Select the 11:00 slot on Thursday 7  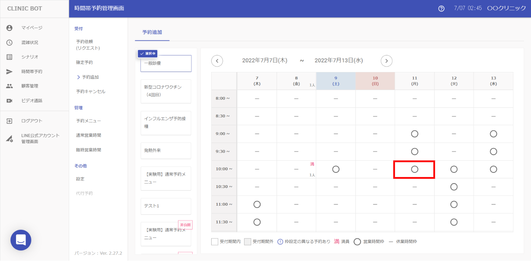[x=257, y=205]
